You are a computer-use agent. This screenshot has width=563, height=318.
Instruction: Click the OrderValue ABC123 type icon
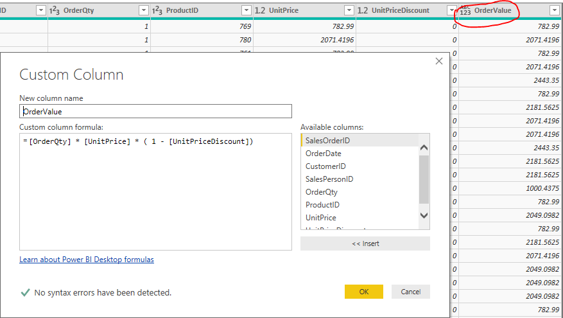465,10
